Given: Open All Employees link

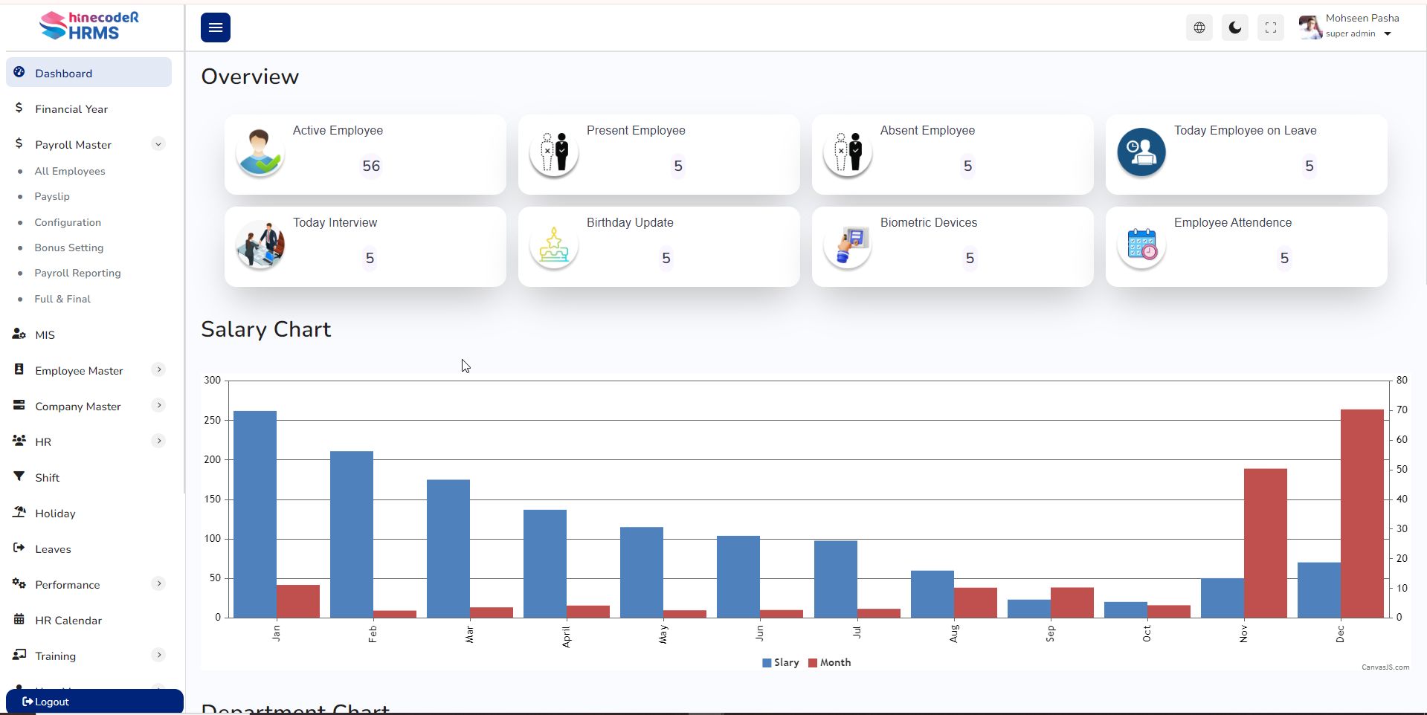Looking at the screenshot, I should 70,171.
